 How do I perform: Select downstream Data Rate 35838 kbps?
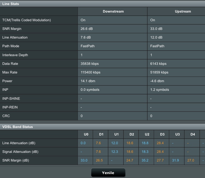[x=90, y=64]
